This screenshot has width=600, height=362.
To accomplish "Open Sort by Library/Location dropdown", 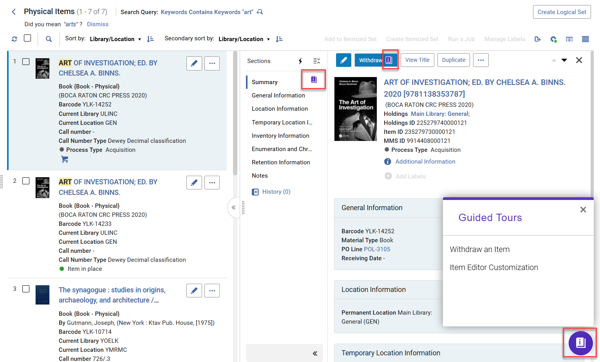I will click(115, 39).
